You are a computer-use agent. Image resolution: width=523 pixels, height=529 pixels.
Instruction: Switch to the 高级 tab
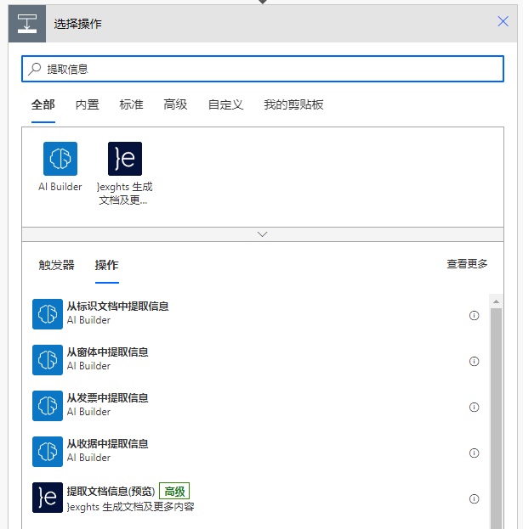pyautogui.click(x=175, y=104)
